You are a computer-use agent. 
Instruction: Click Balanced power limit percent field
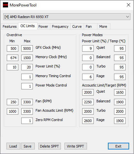pyautogui.click(x=88, y=58)
